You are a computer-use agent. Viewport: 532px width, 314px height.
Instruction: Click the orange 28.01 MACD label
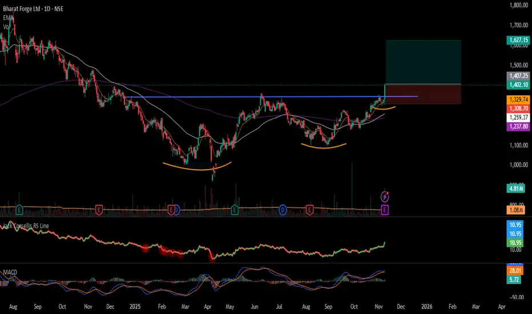click(x=515, y=271)
